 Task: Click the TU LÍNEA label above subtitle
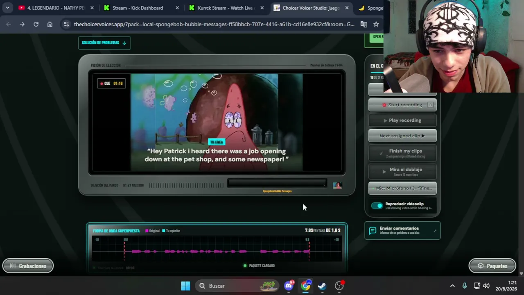click(217, 142)
